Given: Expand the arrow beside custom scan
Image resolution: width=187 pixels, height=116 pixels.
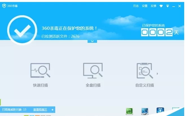Looking at the screenshot, I should coord(157,74).
